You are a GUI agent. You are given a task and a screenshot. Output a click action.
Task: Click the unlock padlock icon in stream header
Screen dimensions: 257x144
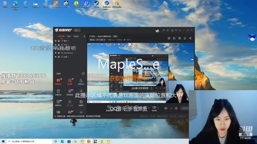click(x=174, y=38)
